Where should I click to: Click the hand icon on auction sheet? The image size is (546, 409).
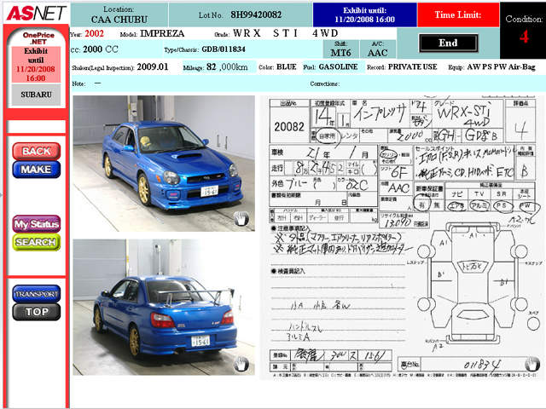[532, 364]
